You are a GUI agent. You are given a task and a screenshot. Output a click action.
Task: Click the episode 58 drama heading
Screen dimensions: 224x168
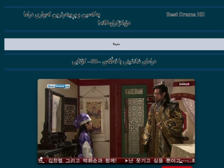coord(114,61)
